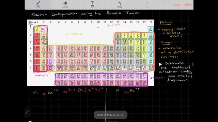Select the Magnesium (12 Mg) cell
Screen dimensions: 218x122
pos(44,42)
